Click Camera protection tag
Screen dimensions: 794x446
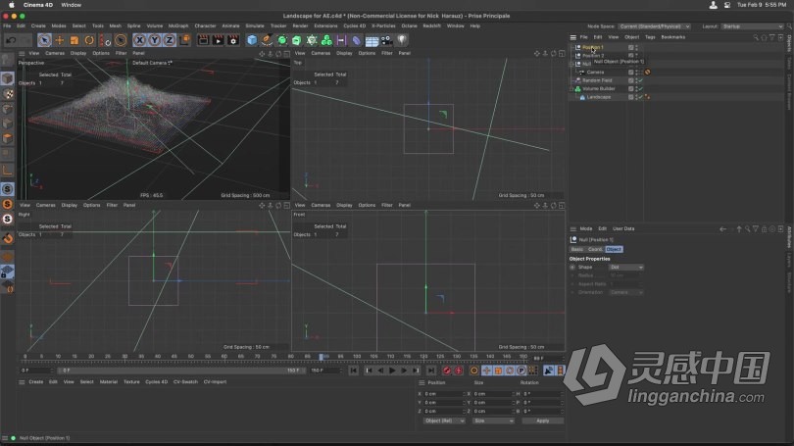(x=647, y=73)
